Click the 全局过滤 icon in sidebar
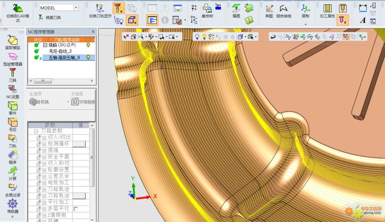The width and height of the screenshot is (385, 222). pyautogui.click(x=12, y=187)
